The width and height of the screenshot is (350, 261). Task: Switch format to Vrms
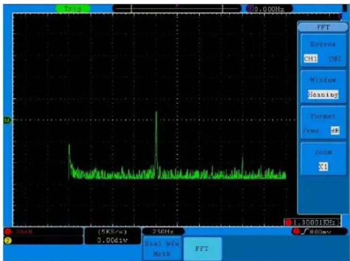(x=311, y=130)
